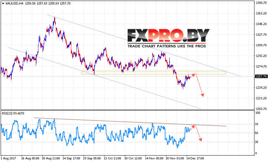Viewport: 268px width, 162px height.
Task: Click price scale value 1221.20
Action: point(261,98)
